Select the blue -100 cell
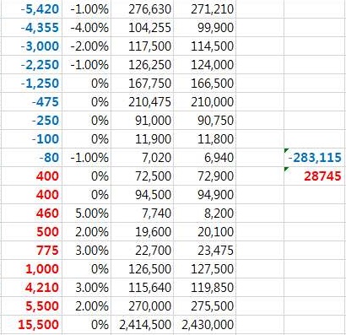346x335 pixels. pos(31,139)
